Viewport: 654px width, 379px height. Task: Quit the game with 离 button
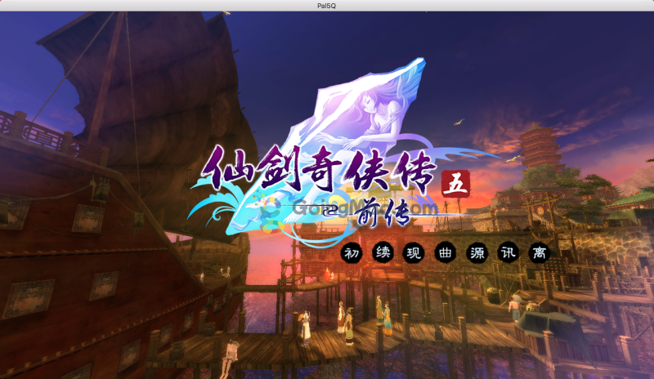(540, 253)
